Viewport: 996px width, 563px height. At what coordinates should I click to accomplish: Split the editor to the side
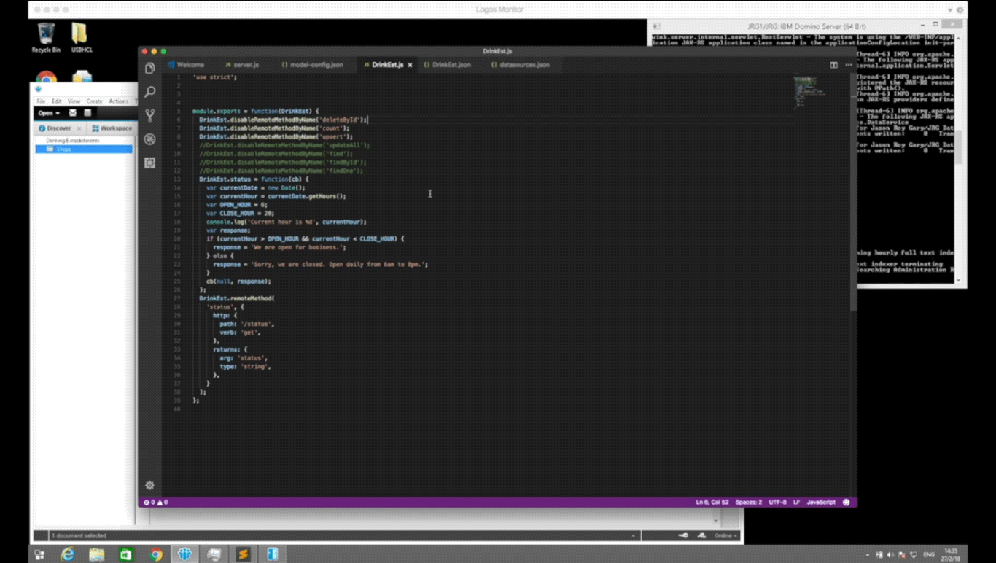click(833, 65)
